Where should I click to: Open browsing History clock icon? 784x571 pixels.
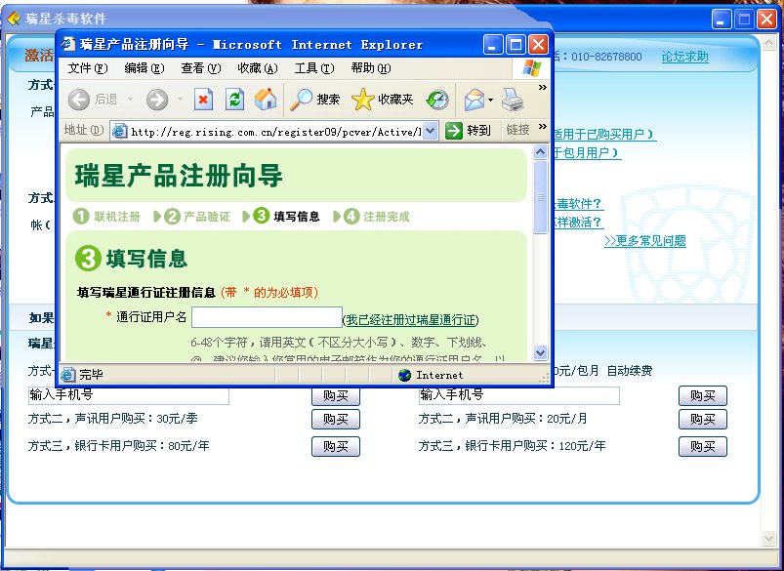pyautogui.click(x=437, y=100)
